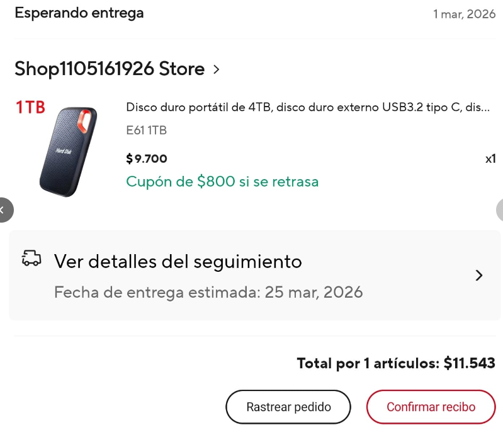This screenshot has width=503, height=432.
Task: Click the 'Esperando entrega' order status
Action: coord(79,13)
